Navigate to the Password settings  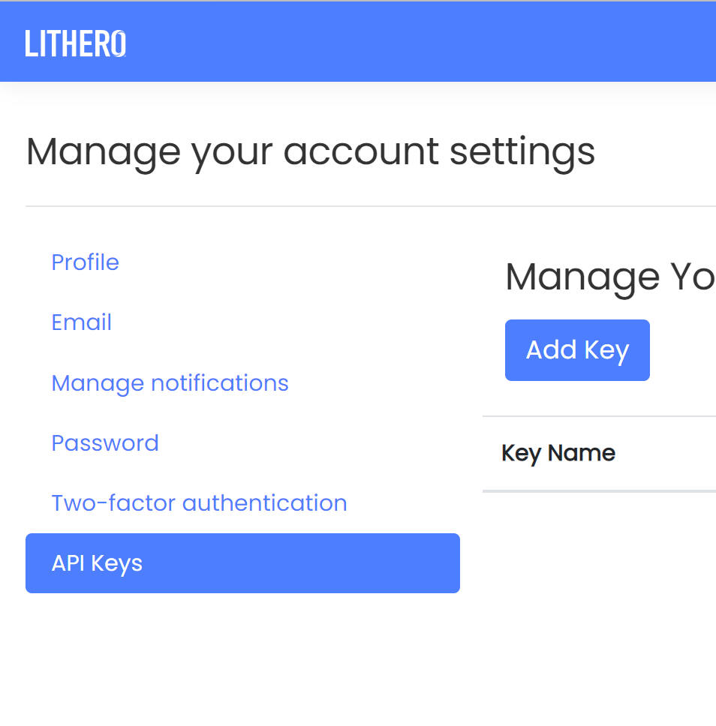click(105, 443)
